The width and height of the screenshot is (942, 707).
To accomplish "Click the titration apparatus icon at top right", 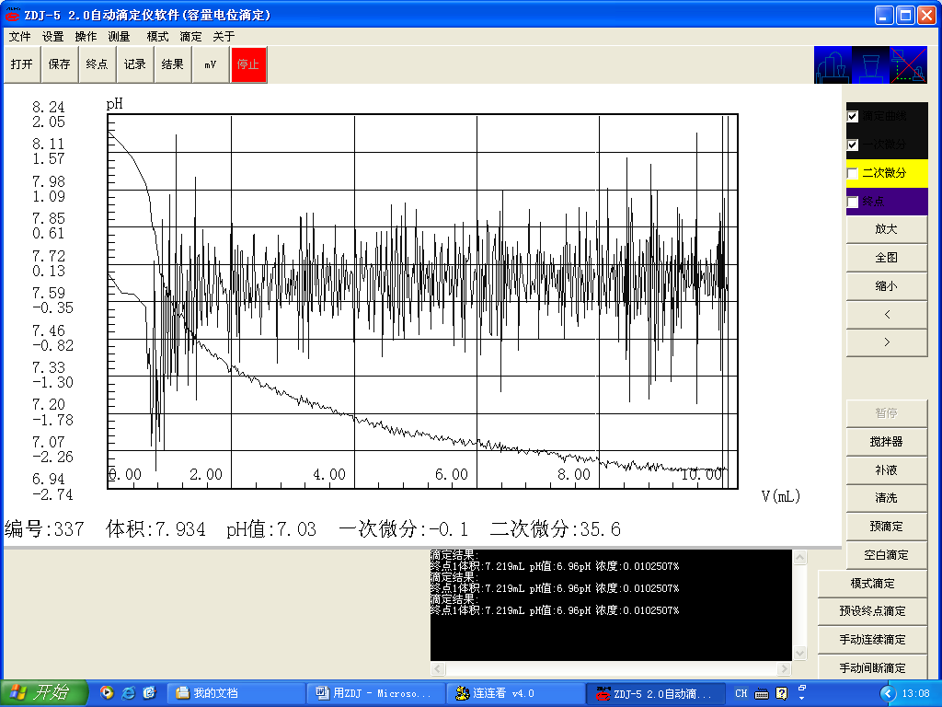I will [x=833, y=65].
